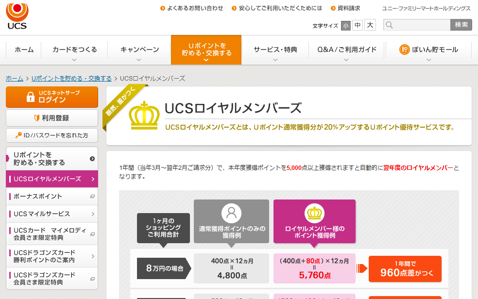Click the beginner mark icon on 利用登録
The width and height of the screenshot is (478, 299).
pyautogui.click(x=37, y=118)
